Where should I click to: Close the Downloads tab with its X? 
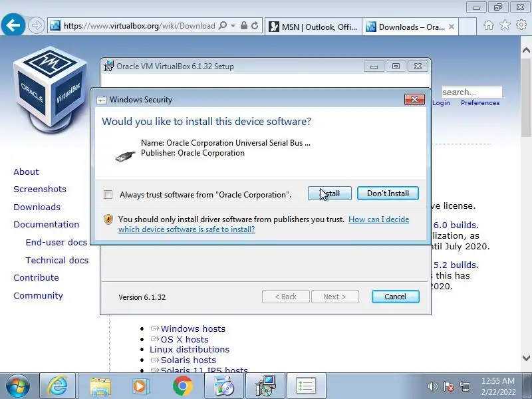pos(452,27)
